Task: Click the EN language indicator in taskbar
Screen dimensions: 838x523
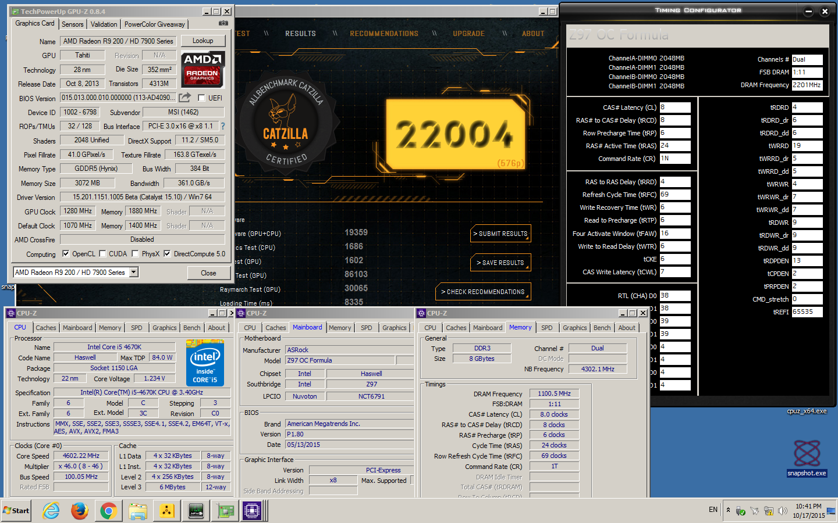Action: pyautogui.click(x=713, y=510)
